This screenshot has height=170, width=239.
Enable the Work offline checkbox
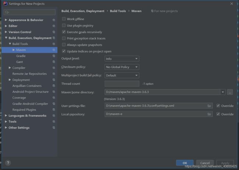pos(64,19)
